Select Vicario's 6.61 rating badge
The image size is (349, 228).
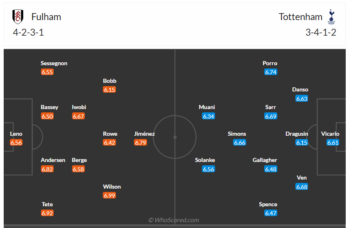click(x=333, y=143)
